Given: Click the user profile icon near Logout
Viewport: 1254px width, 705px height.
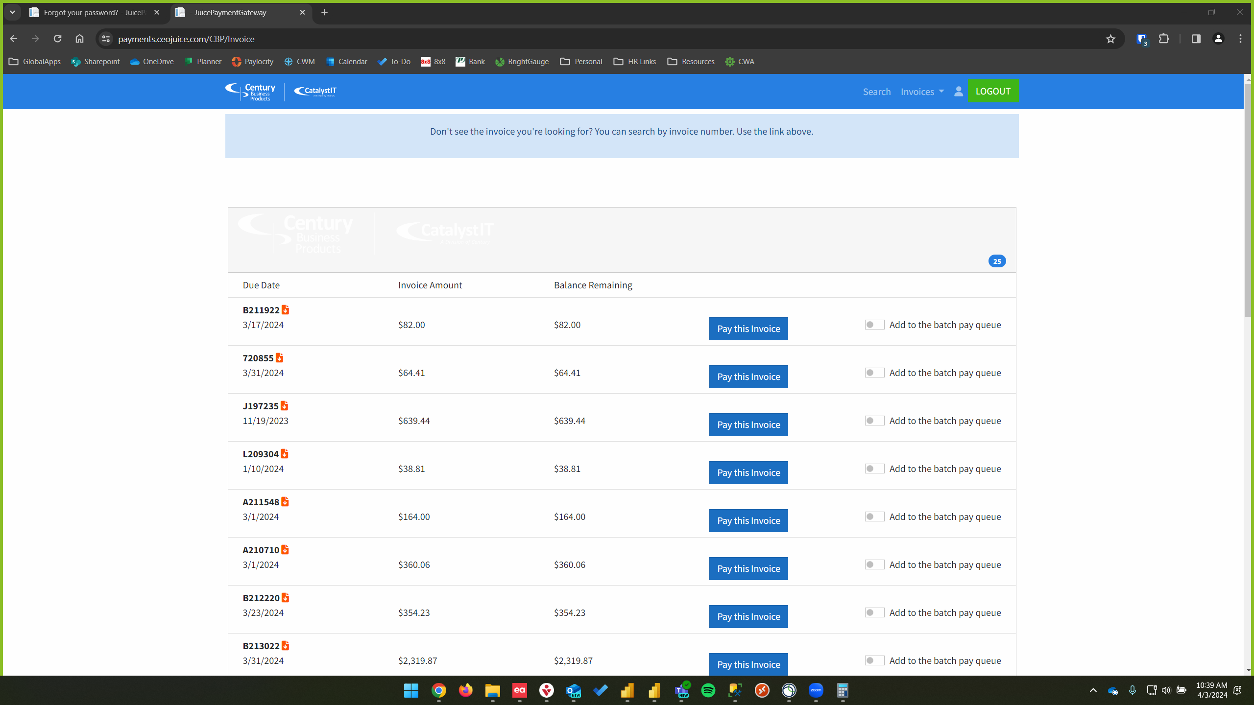Looking at the screenshot, I should click(958, 92).
